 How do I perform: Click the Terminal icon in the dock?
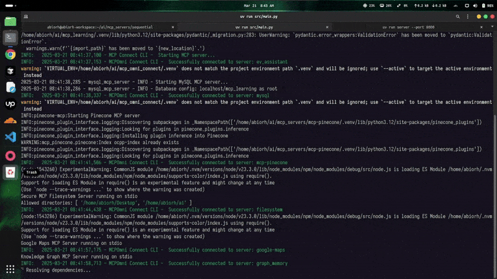point(11,37)
